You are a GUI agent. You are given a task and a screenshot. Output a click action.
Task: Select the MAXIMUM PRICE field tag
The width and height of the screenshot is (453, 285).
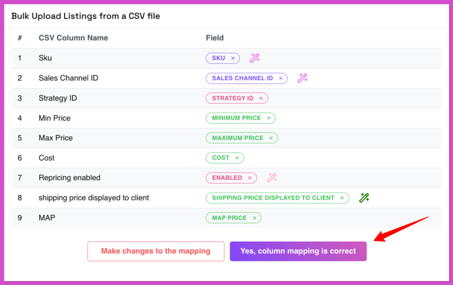(x=238, y=138)
